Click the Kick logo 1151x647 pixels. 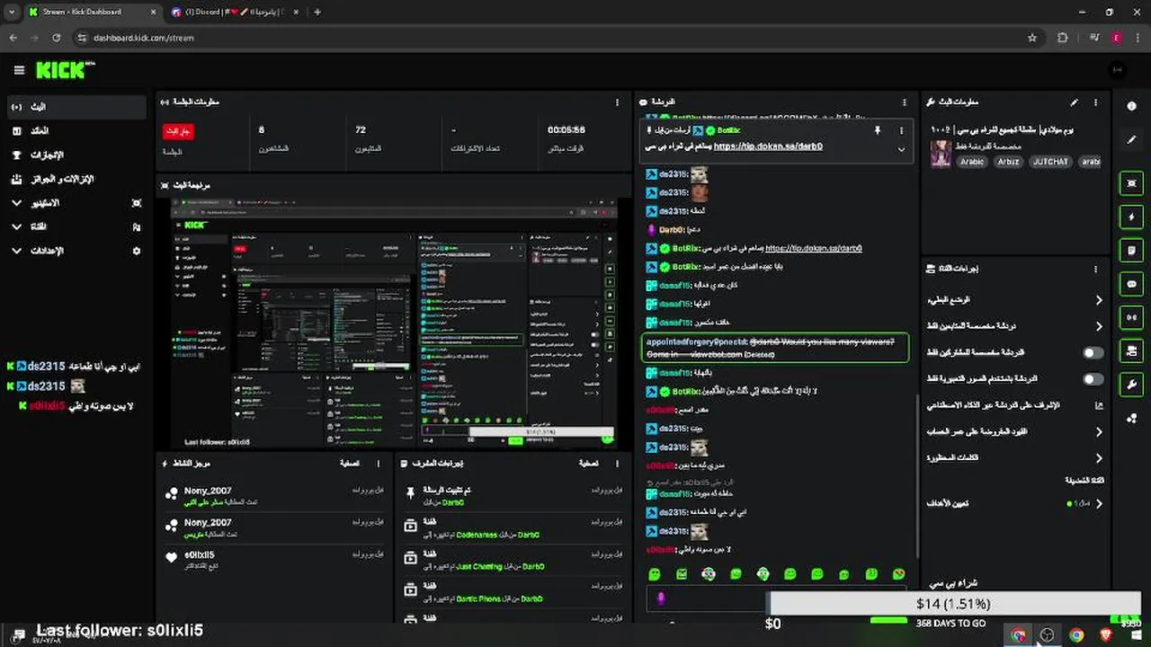[x=65, y=70]
